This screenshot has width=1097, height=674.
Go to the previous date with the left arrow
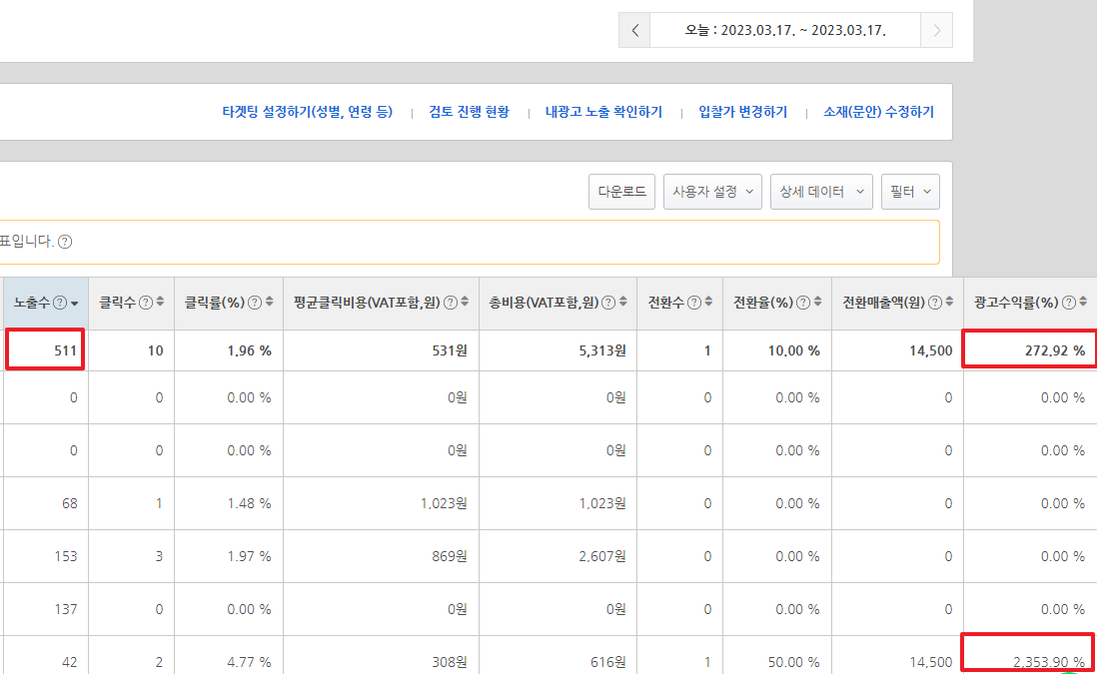634,30
